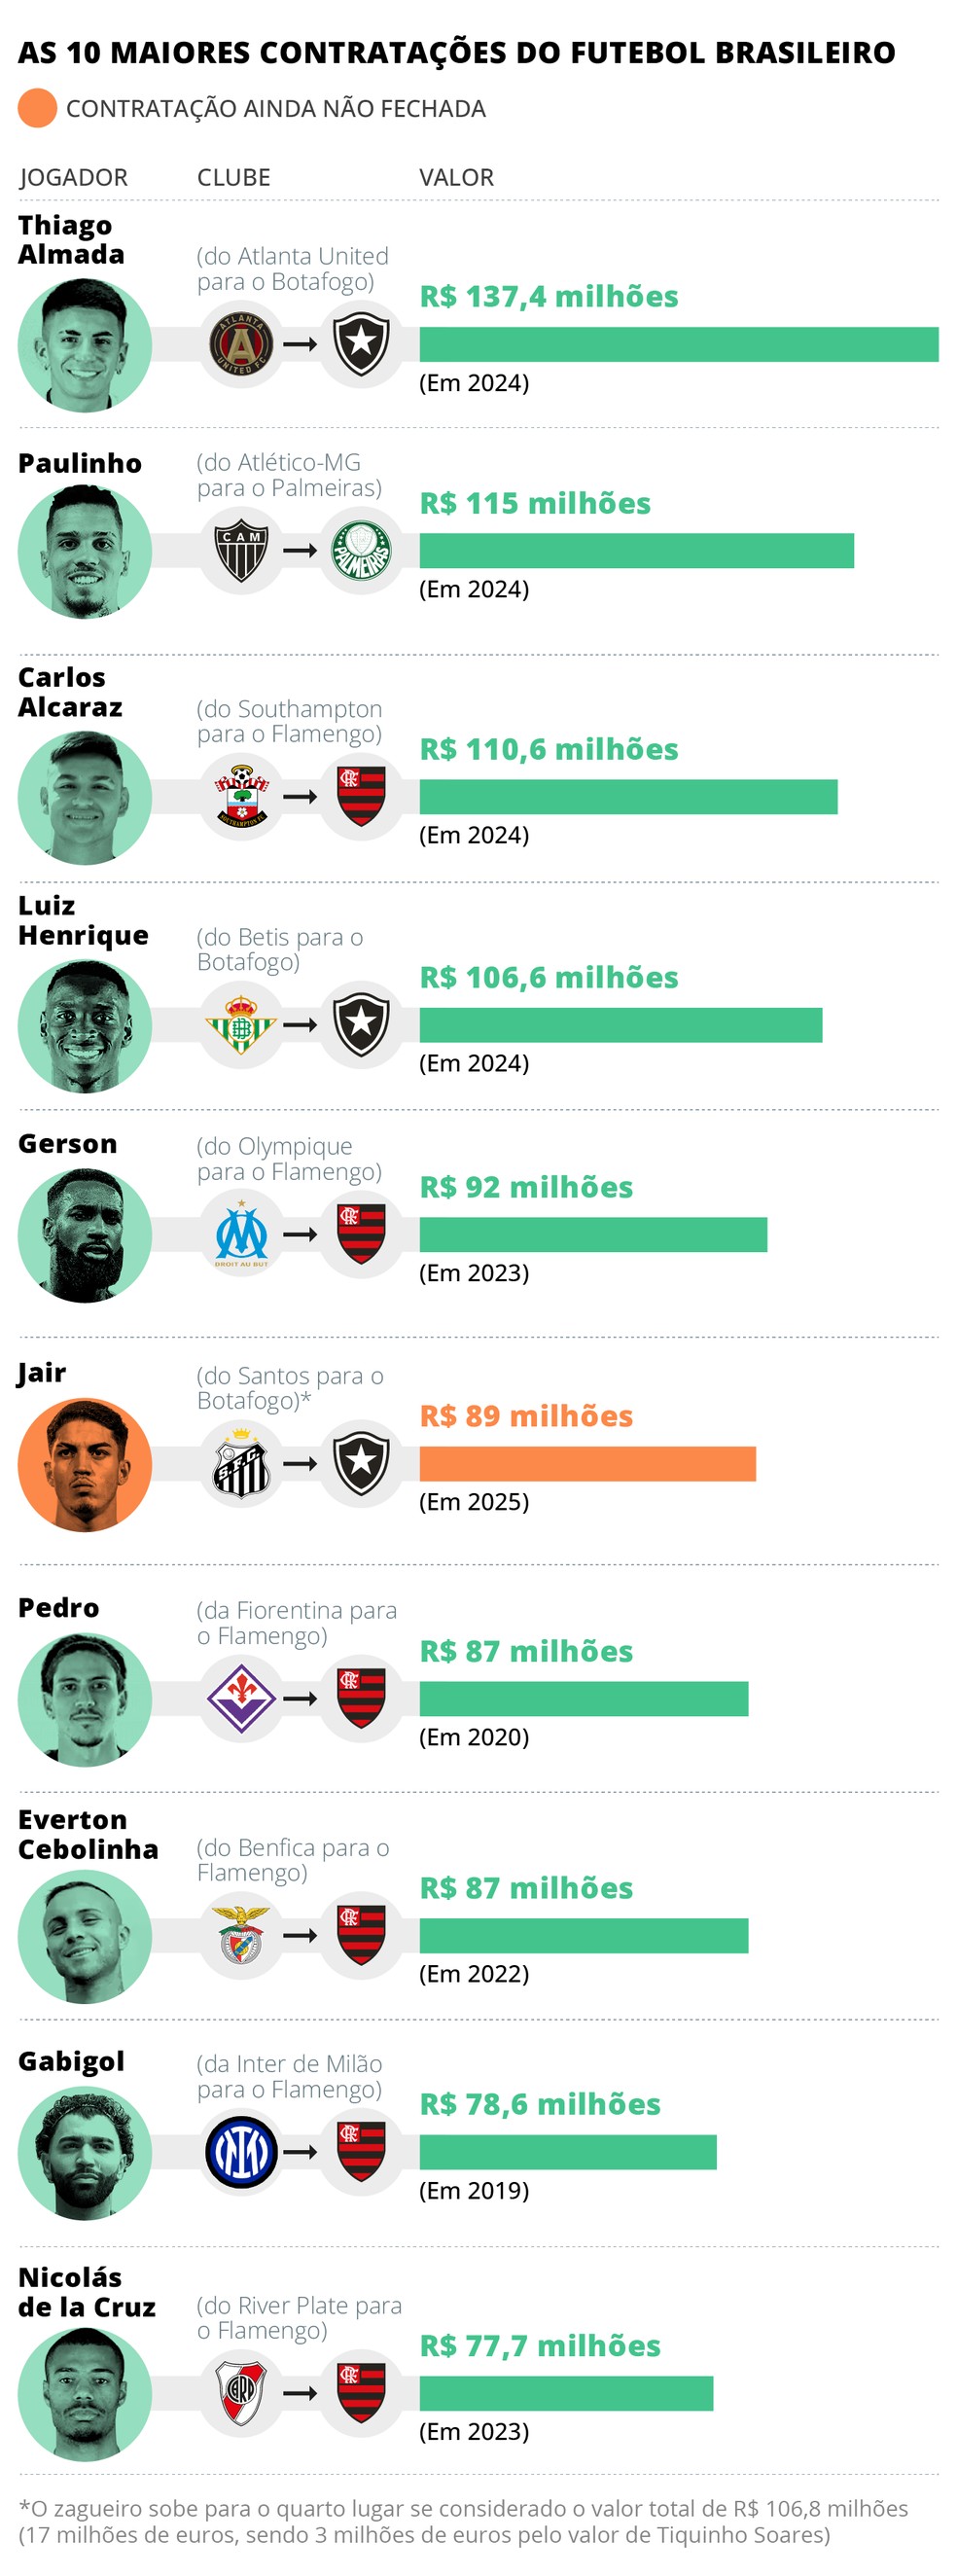Select the Real Betis club crest
This screenshot has height=2576, width=957.
[241, 1024]
